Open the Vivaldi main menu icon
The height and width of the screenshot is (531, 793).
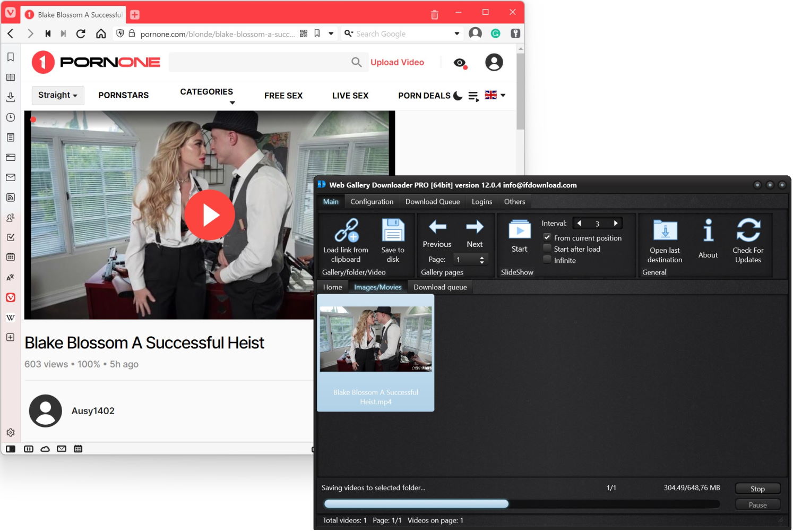(x=10, y=12)
